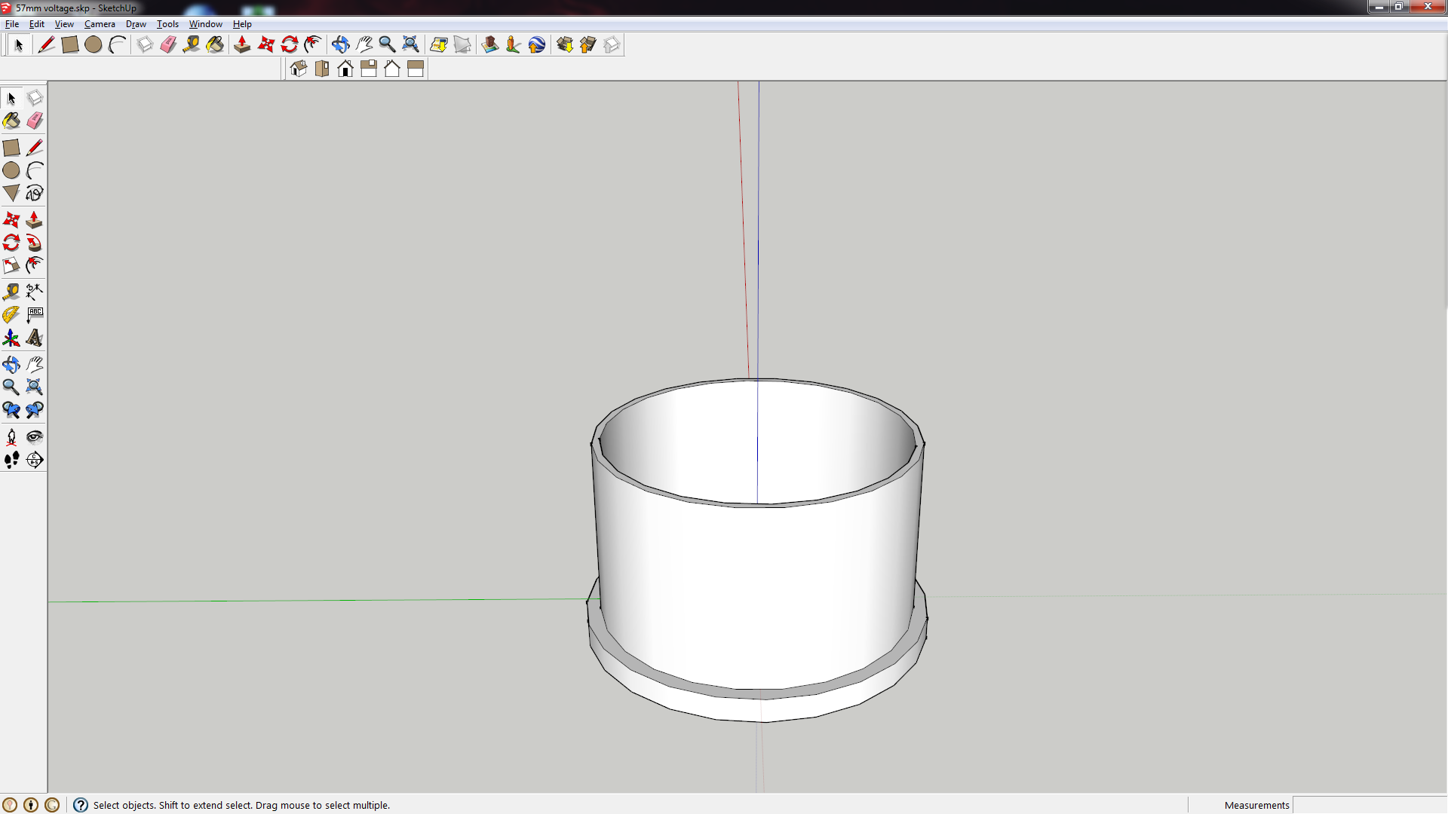Select the Text label tool
1448x814 pixels.
point(35,315)
